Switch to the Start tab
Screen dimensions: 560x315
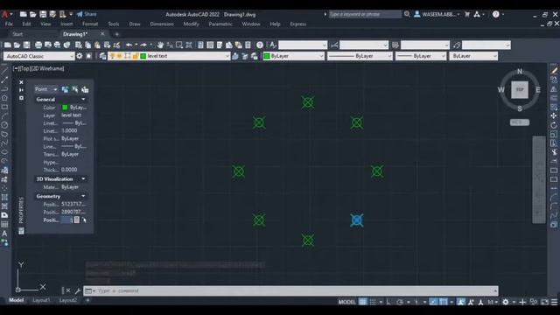coord(17,34)
